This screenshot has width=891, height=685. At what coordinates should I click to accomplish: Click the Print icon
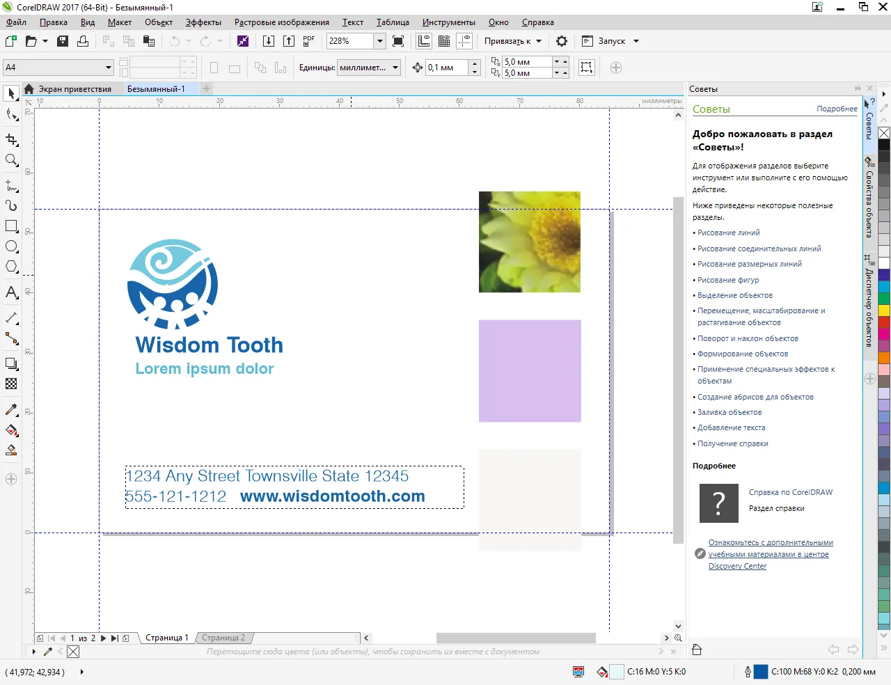[83, 41]
